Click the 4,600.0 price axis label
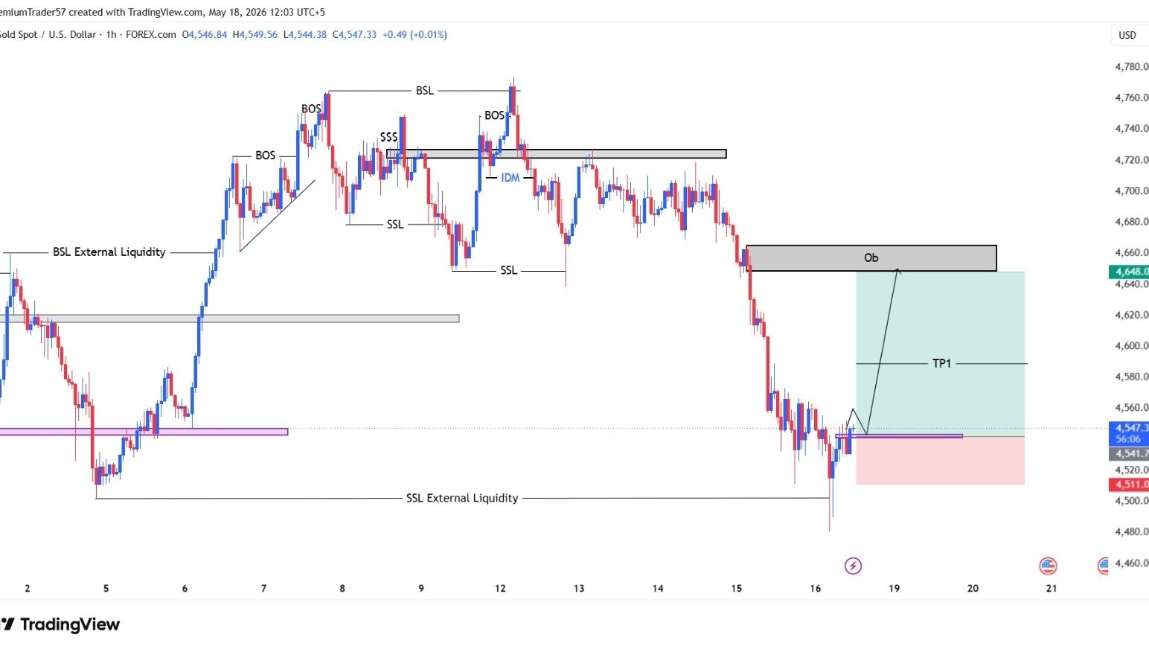This screenshot has width=1149, height=646. [x=1131, y=345]
